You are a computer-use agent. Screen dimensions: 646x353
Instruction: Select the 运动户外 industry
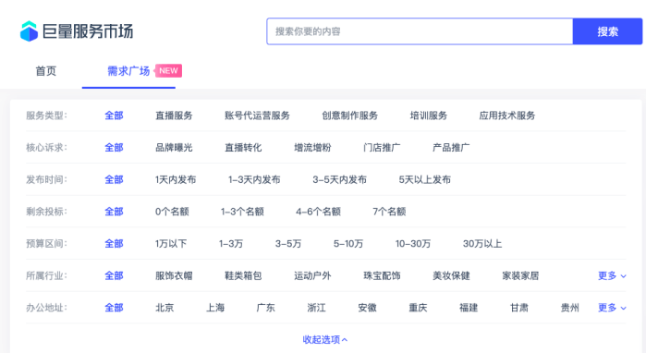point(312,275)
